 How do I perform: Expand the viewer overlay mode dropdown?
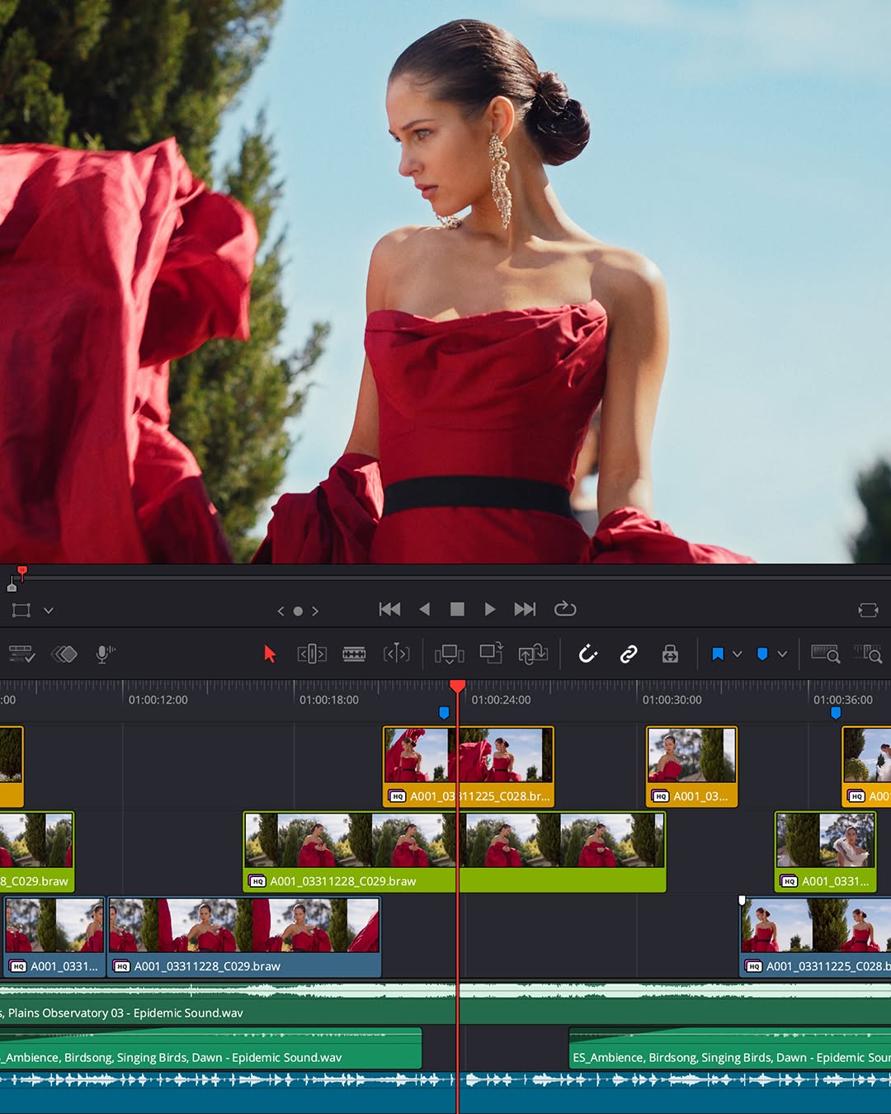tap(49, 611)
